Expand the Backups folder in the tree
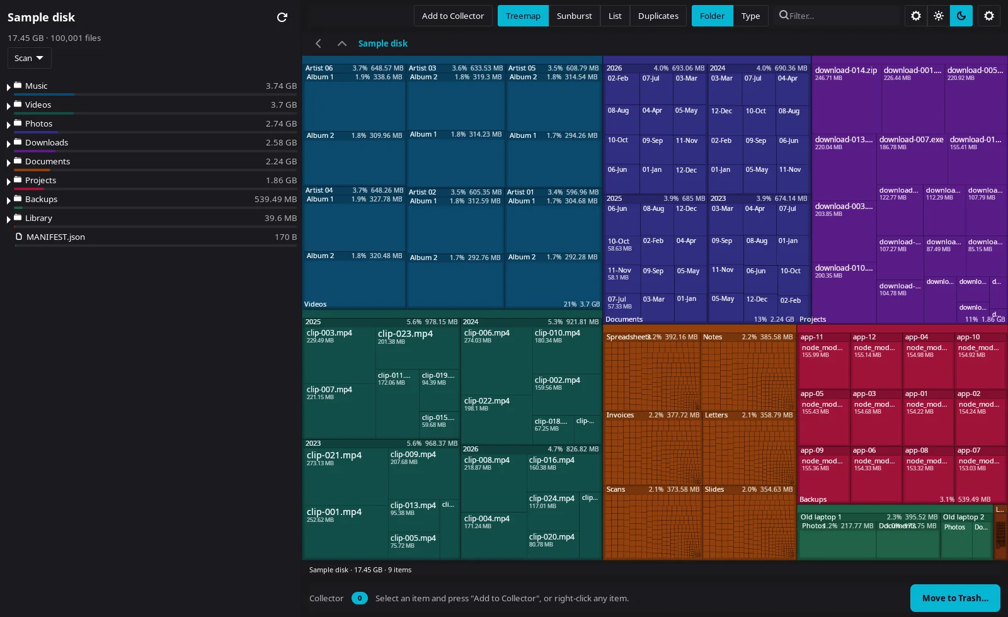Viewport: 1008px width, 617px height. pos(8,200)
